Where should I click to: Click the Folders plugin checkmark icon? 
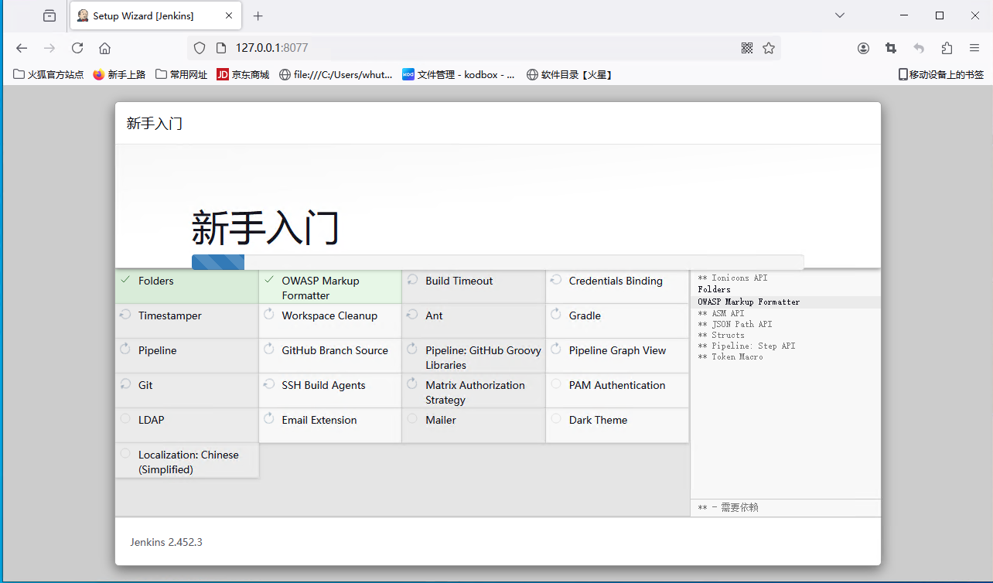click(125, 280)
